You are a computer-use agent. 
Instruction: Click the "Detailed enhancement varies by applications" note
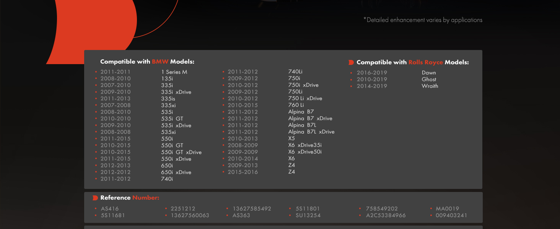(x=423, y=20)
